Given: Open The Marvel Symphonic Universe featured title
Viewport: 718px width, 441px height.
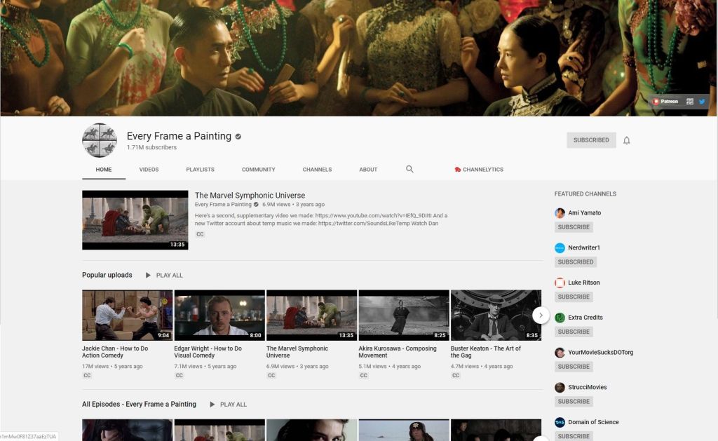Looking at the screenshot, I should [250, 196].
